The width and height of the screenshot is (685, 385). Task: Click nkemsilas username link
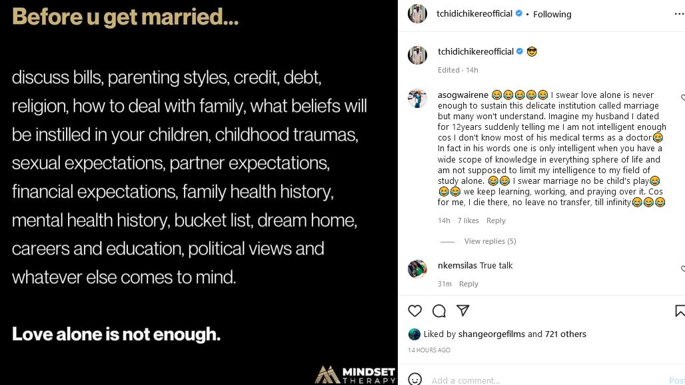pos(457,266)
